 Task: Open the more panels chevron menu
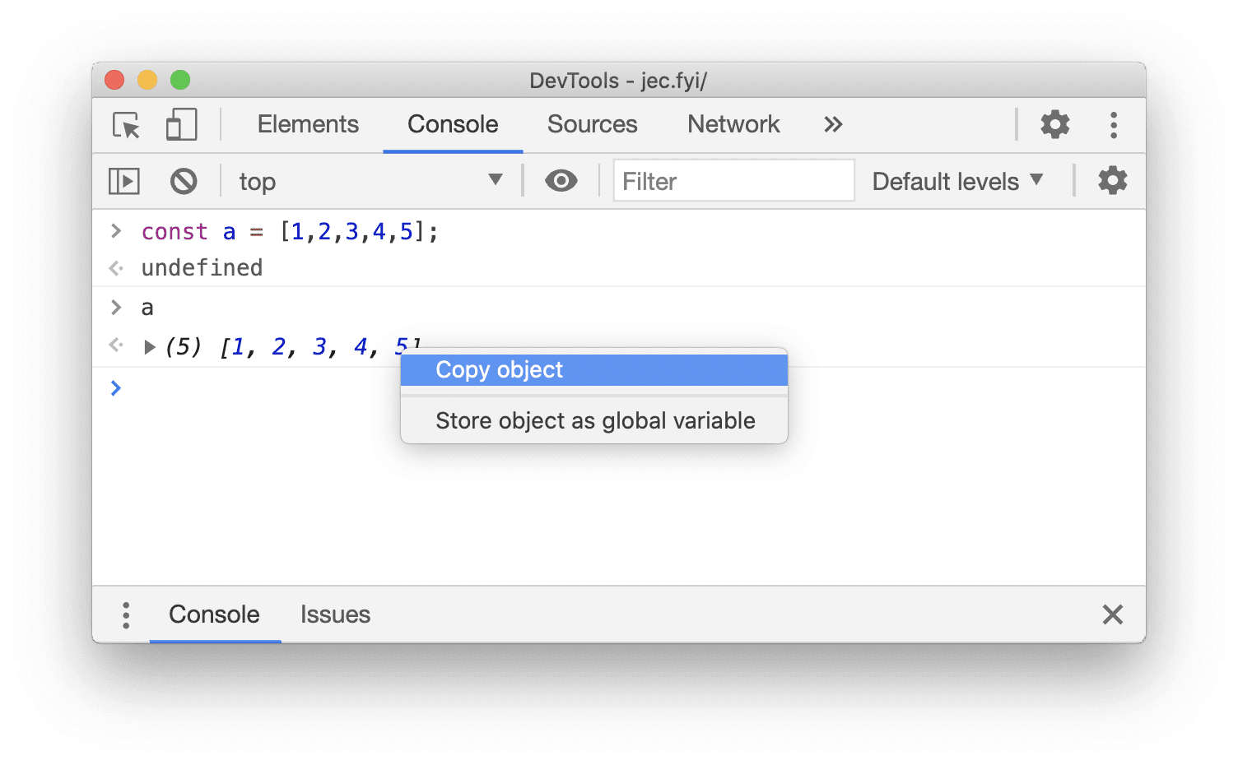point(833,124)
